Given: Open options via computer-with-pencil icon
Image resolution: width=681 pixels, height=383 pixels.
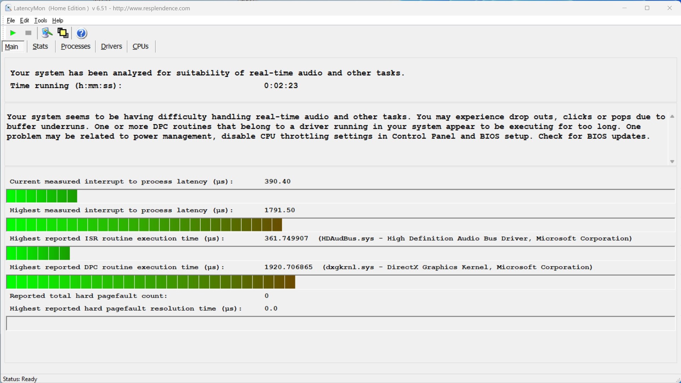Looking at the screenshot, I should click(x=46, y=33).
